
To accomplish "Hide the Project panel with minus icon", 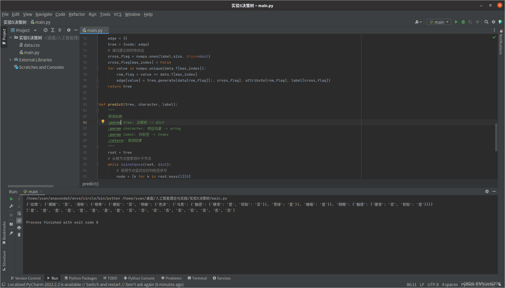I will click(x=76, y=30).
